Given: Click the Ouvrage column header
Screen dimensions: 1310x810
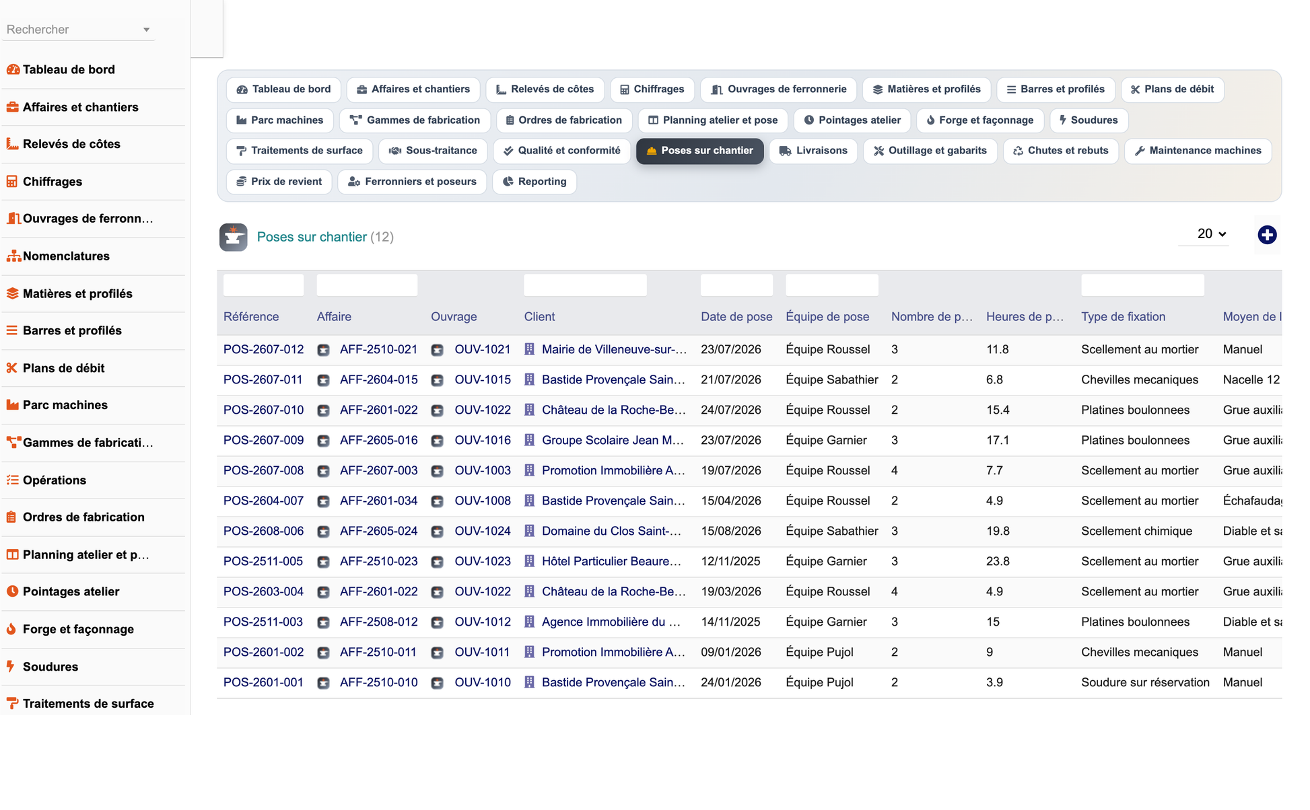Looking at the screenshot, I should click(x=454, y=317).
